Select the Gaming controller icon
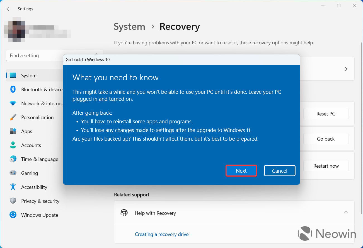 (13, 173)
